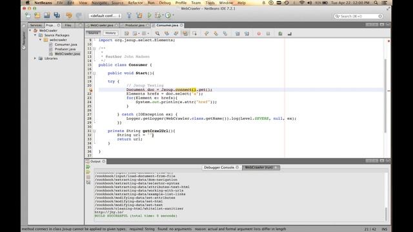Collapse the WebCrawler project node

click(x=30, y=30)
